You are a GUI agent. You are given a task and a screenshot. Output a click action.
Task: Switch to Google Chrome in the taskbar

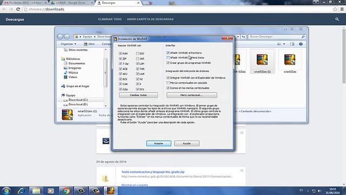(65, 191)
